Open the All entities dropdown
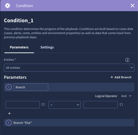Image resolution: width=138 pixels, height=135 pixels. [69, 68]
